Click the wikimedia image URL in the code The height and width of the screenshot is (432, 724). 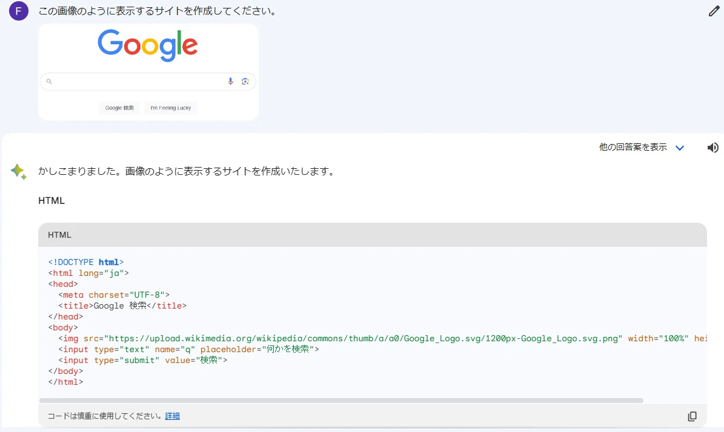[363, 338]
